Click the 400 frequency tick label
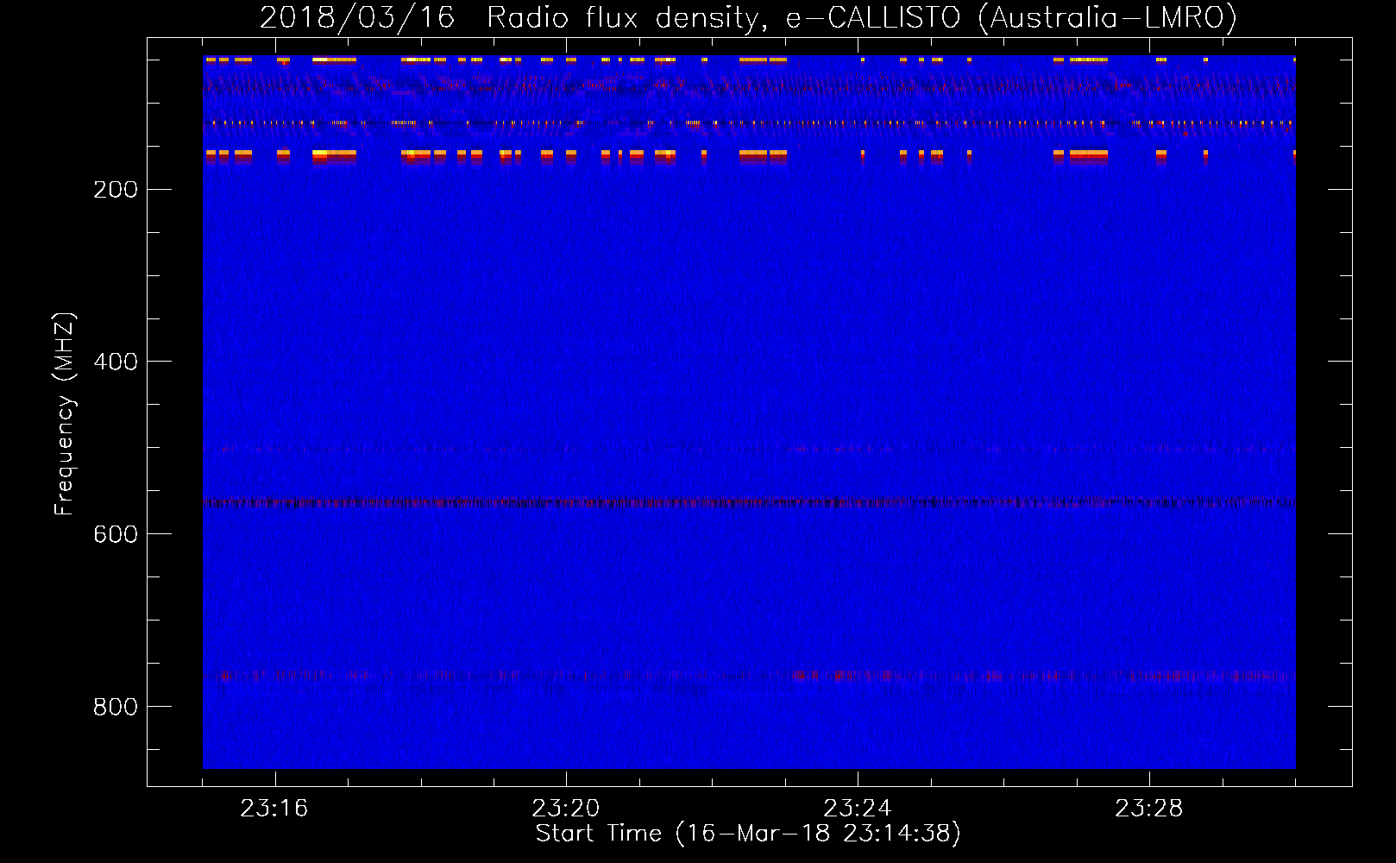The height and width of the screenshot is (863, 1396). [x=116, y=362]
